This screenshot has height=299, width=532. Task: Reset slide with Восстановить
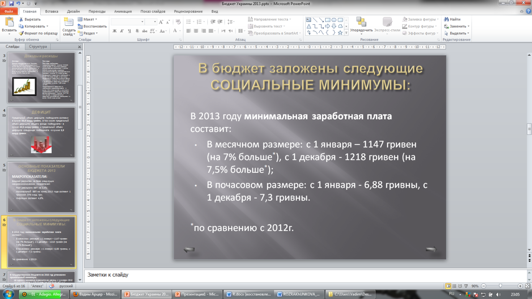tap(92, 26)
